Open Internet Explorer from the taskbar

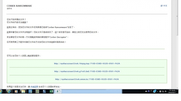[9, 91]
